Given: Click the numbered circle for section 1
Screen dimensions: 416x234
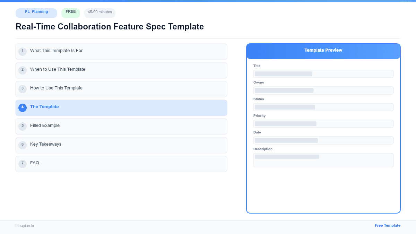Looking at the screenshot, I should tap(23, 51).
